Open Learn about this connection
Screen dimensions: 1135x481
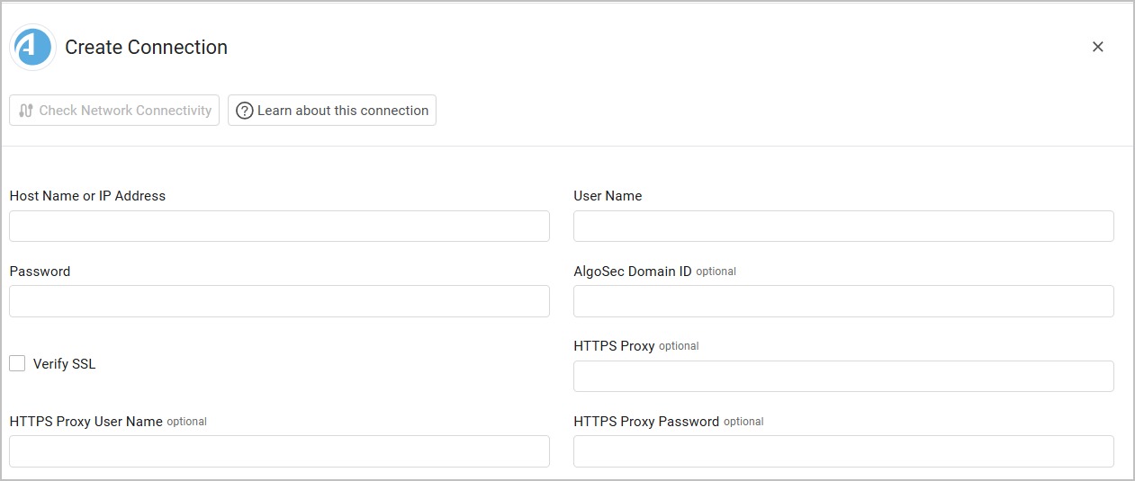332,111
